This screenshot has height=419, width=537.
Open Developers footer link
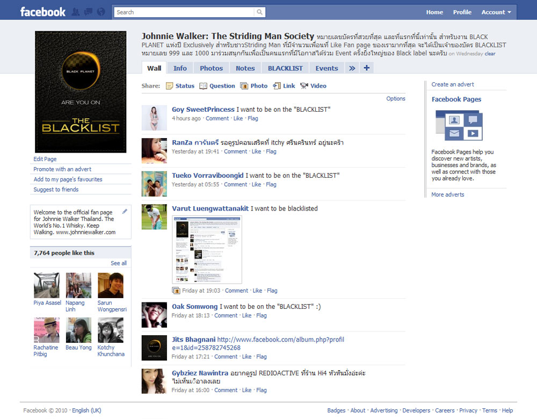tap(416, 410)
